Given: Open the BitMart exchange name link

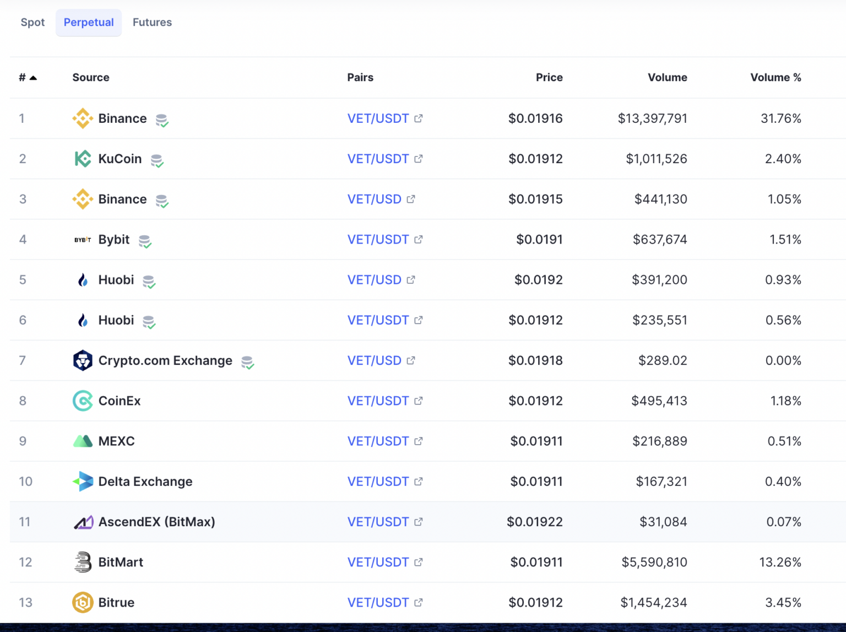Looking at the screenshot, I should point(121,562).
